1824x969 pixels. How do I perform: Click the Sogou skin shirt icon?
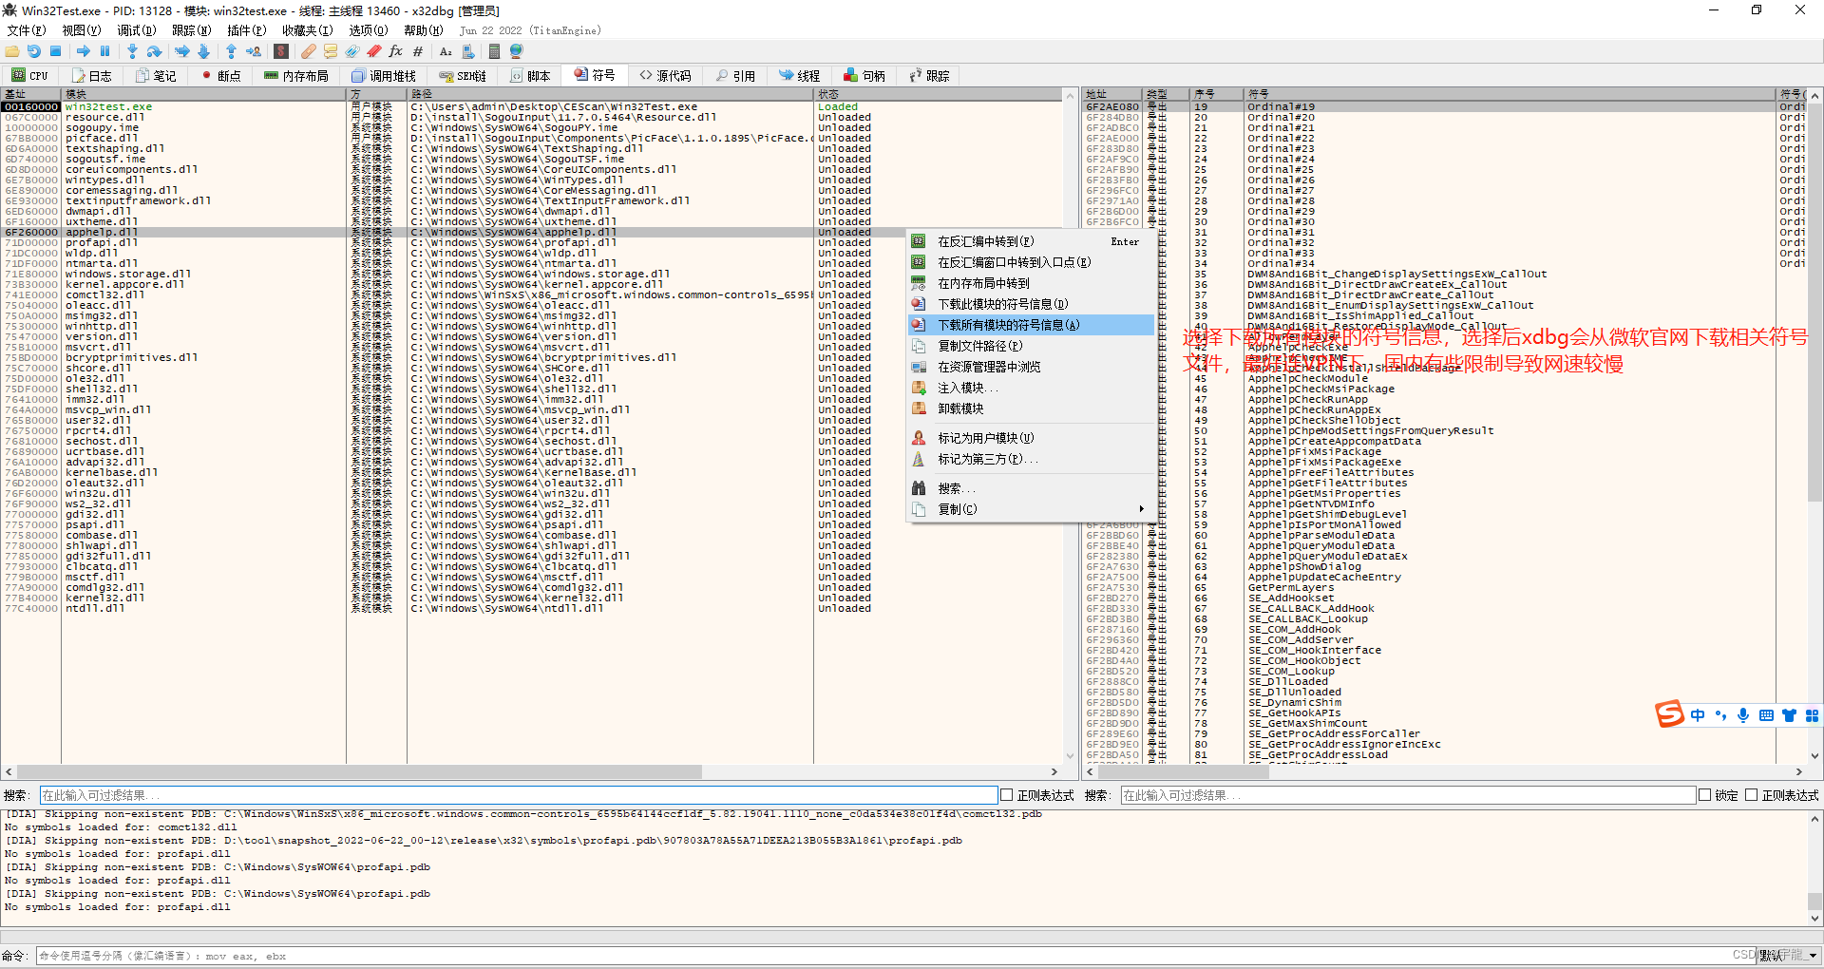point(1789,715)
